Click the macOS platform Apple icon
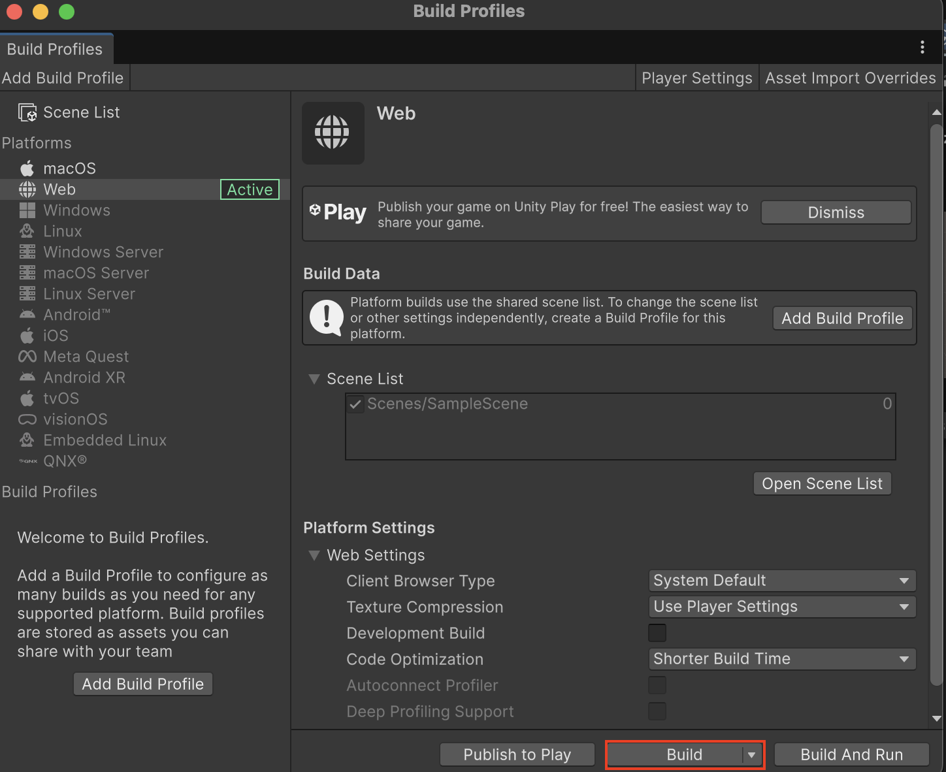 [x=27, y=169]
